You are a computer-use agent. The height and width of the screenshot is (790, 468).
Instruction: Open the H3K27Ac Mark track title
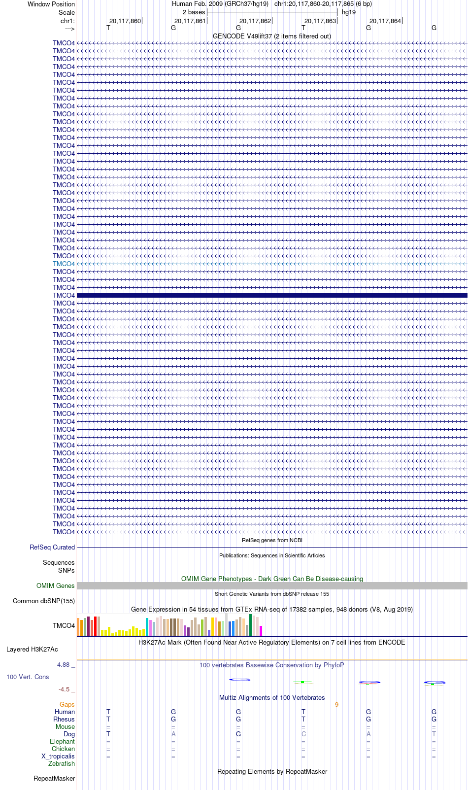click(272, 642)
